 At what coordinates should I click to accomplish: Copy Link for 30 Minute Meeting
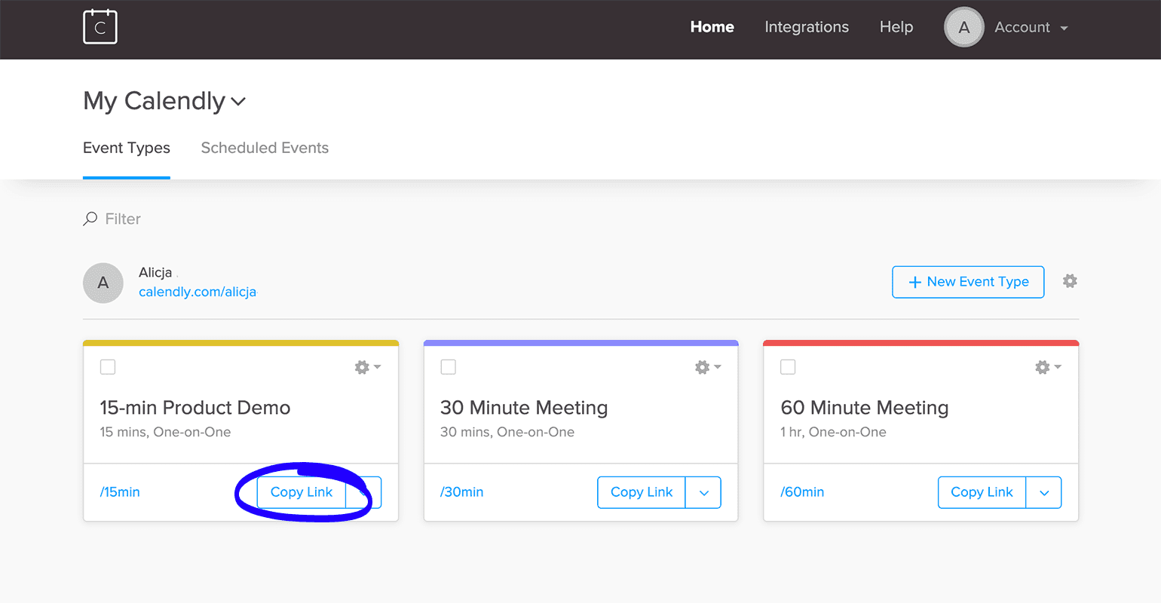pyautogui.click(x=642, y=492)
